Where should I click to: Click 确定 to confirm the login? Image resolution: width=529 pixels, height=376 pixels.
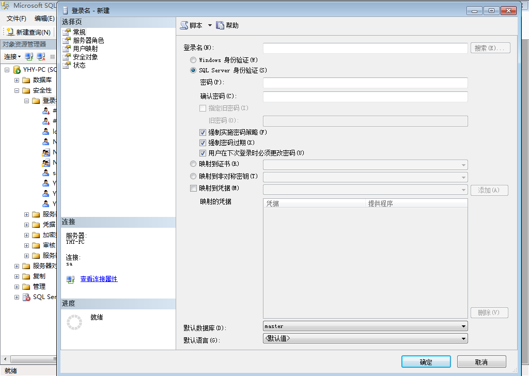pyautogui.click(x=426, y=362)
